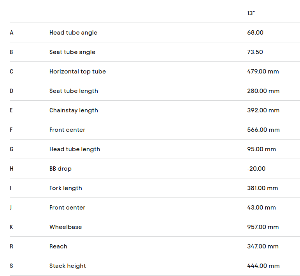Select the Chainstay length label
This screenshot has width=300, height=276.
click(x=74, y=110)
